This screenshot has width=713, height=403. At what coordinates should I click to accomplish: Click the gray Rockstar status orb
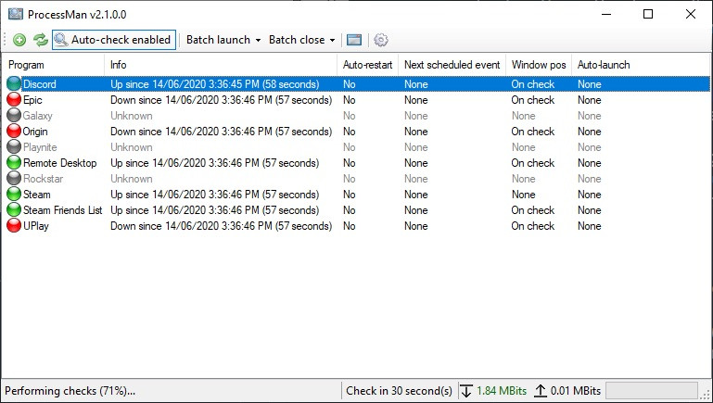14,179
